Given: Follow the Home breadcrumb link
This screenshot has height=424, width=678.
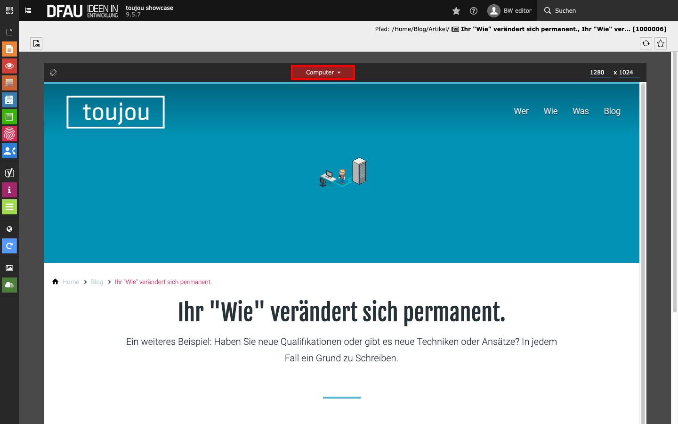Looking at the screenshot, I should (71, 282).
